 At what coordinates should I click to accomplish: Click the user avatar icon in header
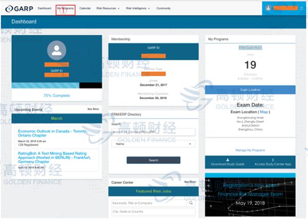coord(268,8)
